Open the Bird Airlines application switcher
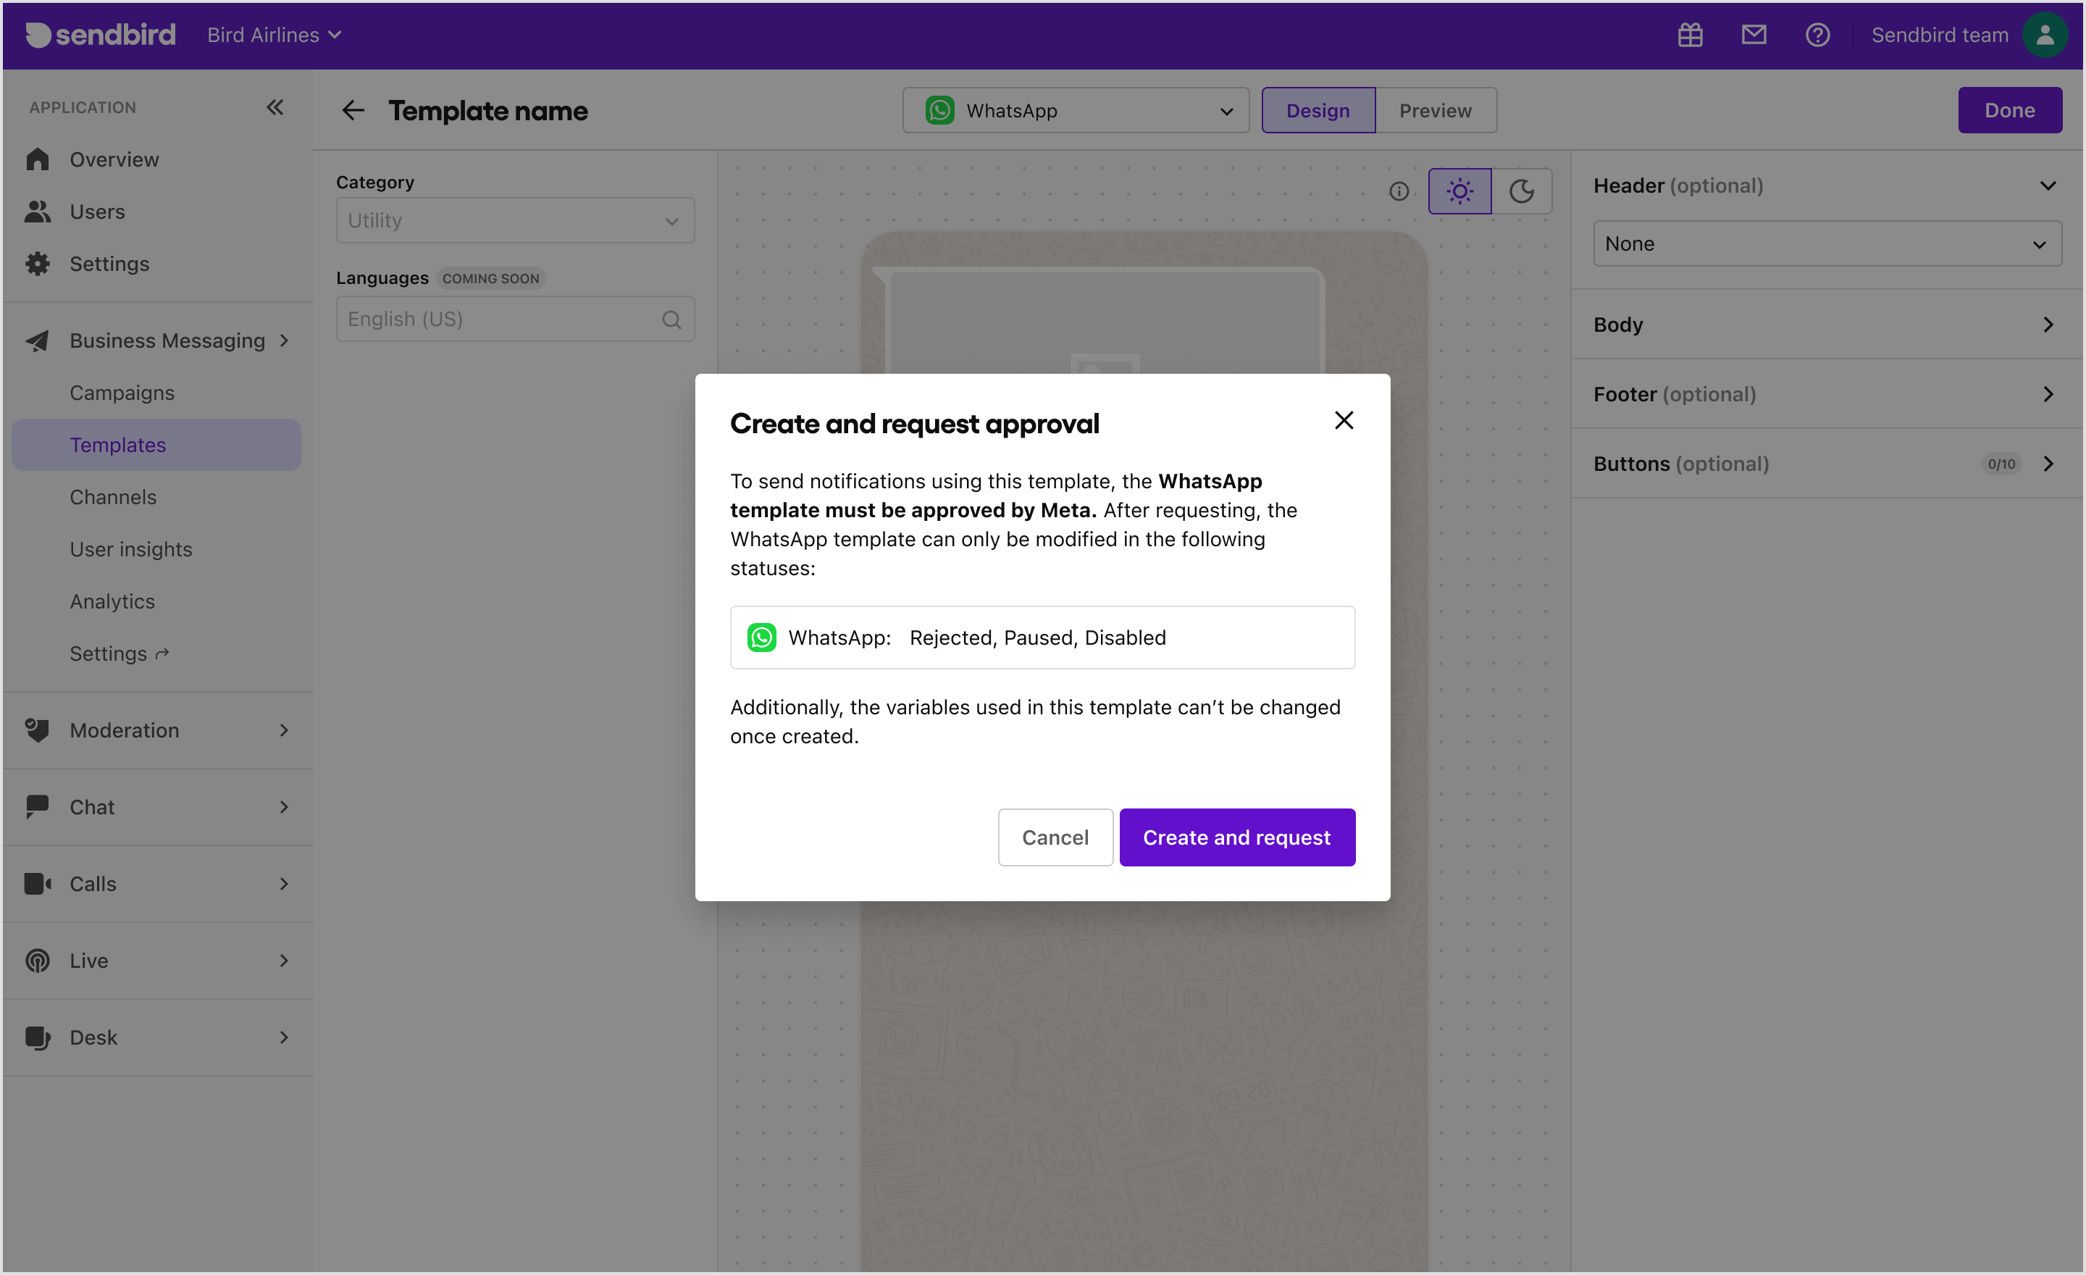The image size is (2086, 1275). (274, 35)
